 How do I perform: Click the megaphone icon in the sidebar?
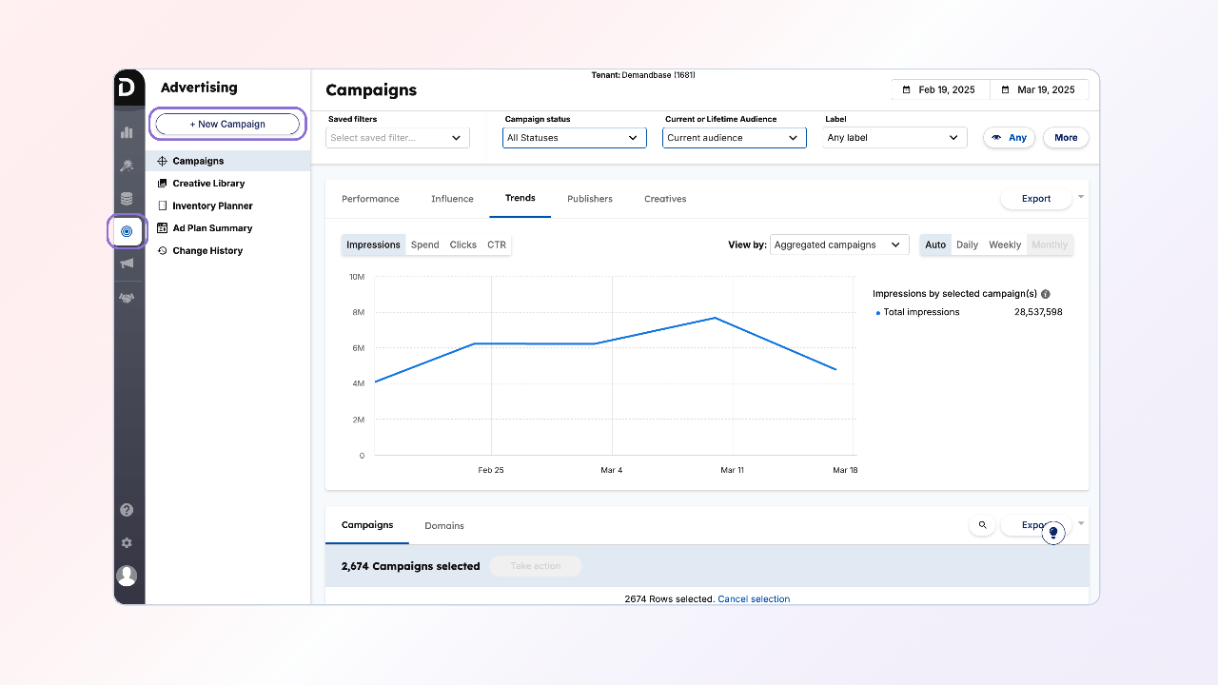tap(127, 264)
